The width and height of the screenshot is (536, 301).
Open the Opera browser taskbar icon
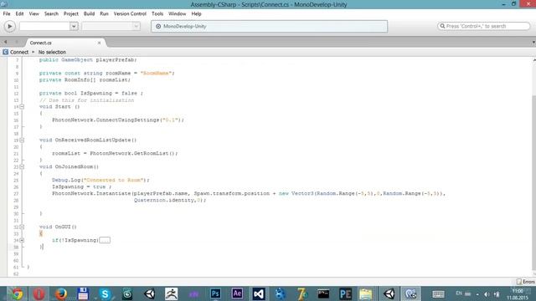39,293
